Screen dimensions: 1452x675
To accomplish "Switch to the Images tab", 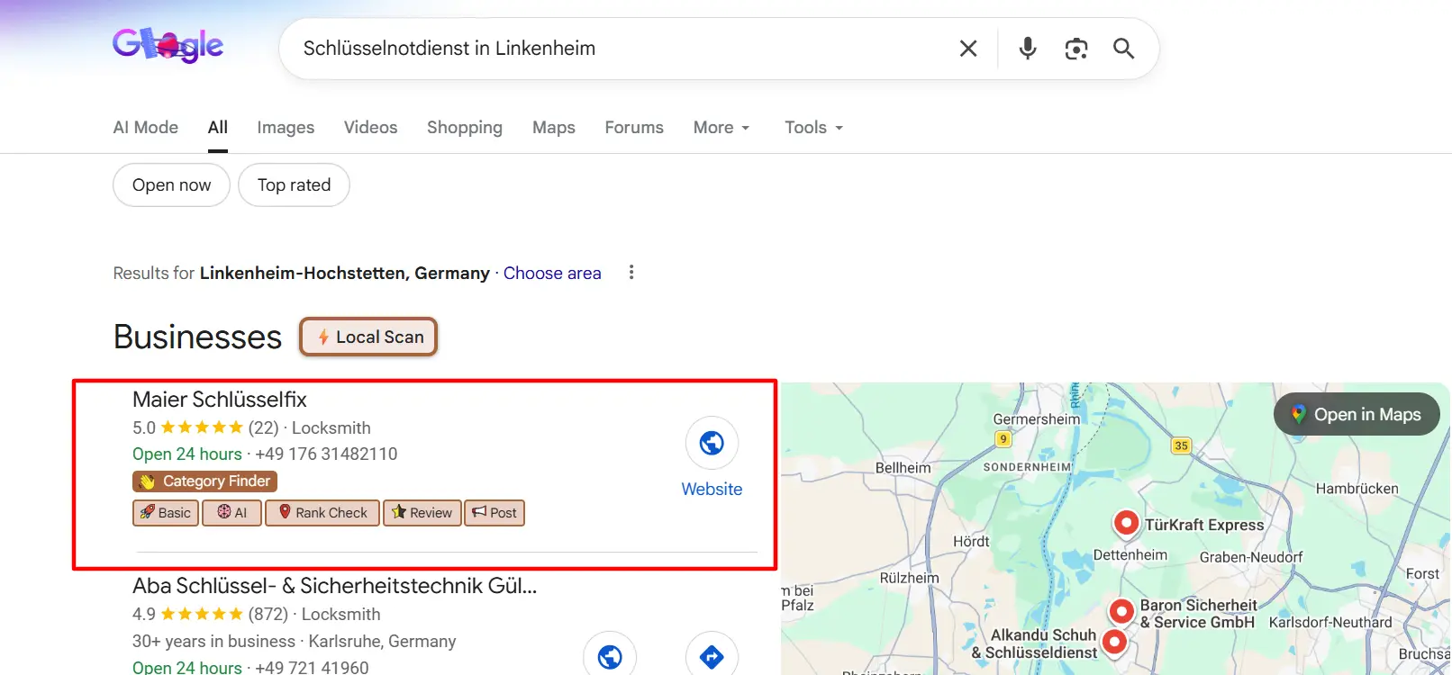I will point(286,128).
